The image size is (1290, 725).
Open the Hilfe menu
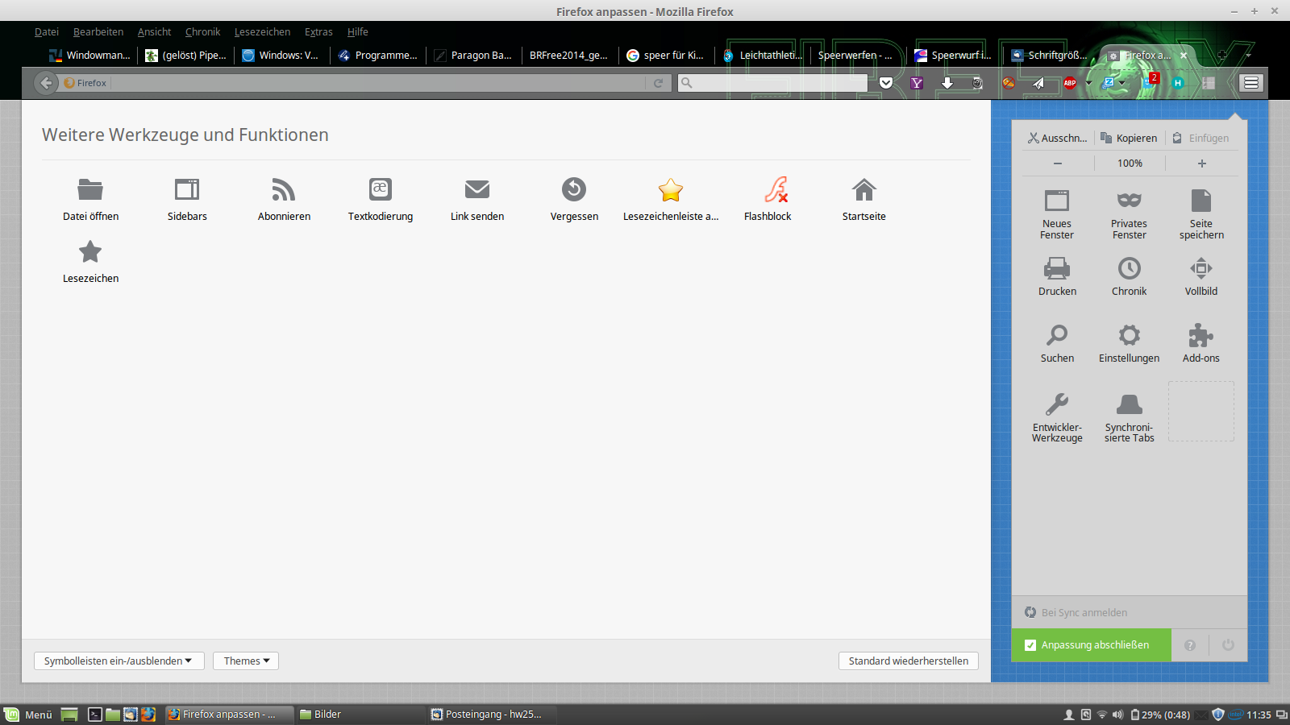(x=358, y=32)
